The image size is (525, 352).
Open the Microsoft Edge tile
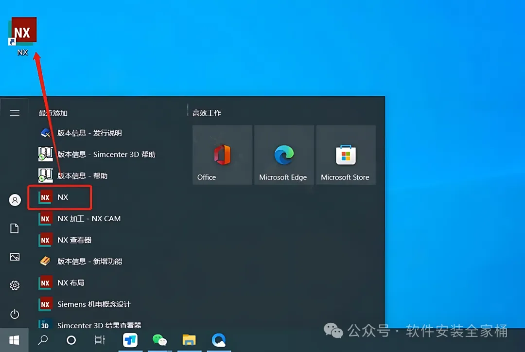tap(284, 155)
